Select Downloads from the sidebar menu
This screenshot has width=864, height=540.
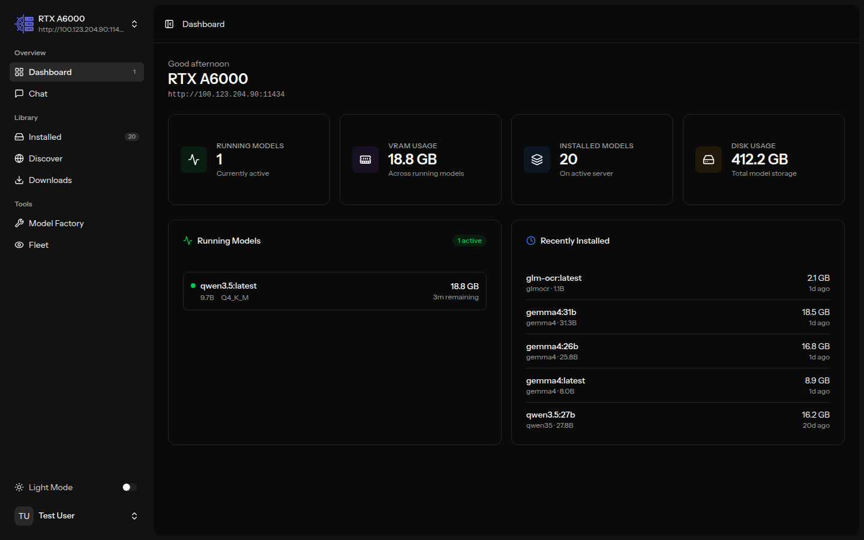50,179
